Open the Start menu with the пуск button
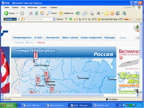The width and height of the screenshot is (144, 108). click(9, 105)
